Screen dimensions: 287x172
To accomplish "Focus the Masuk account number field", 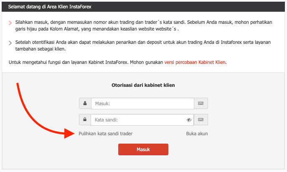I will coord(142,103).
